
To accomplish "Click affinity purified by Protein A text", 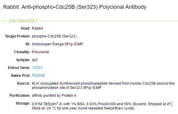I will pos(54,96).
